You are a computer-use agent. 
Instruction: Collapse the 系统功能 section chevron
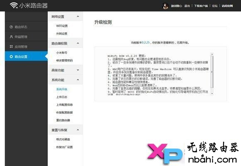point(78,80)
